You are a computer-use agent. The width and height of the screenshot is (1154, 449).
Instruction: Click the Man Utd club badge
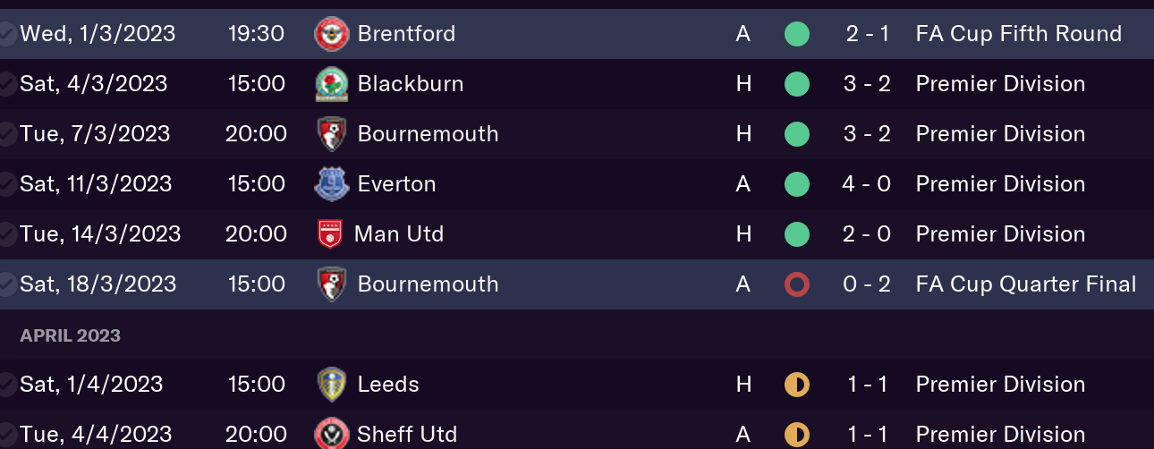331,234
